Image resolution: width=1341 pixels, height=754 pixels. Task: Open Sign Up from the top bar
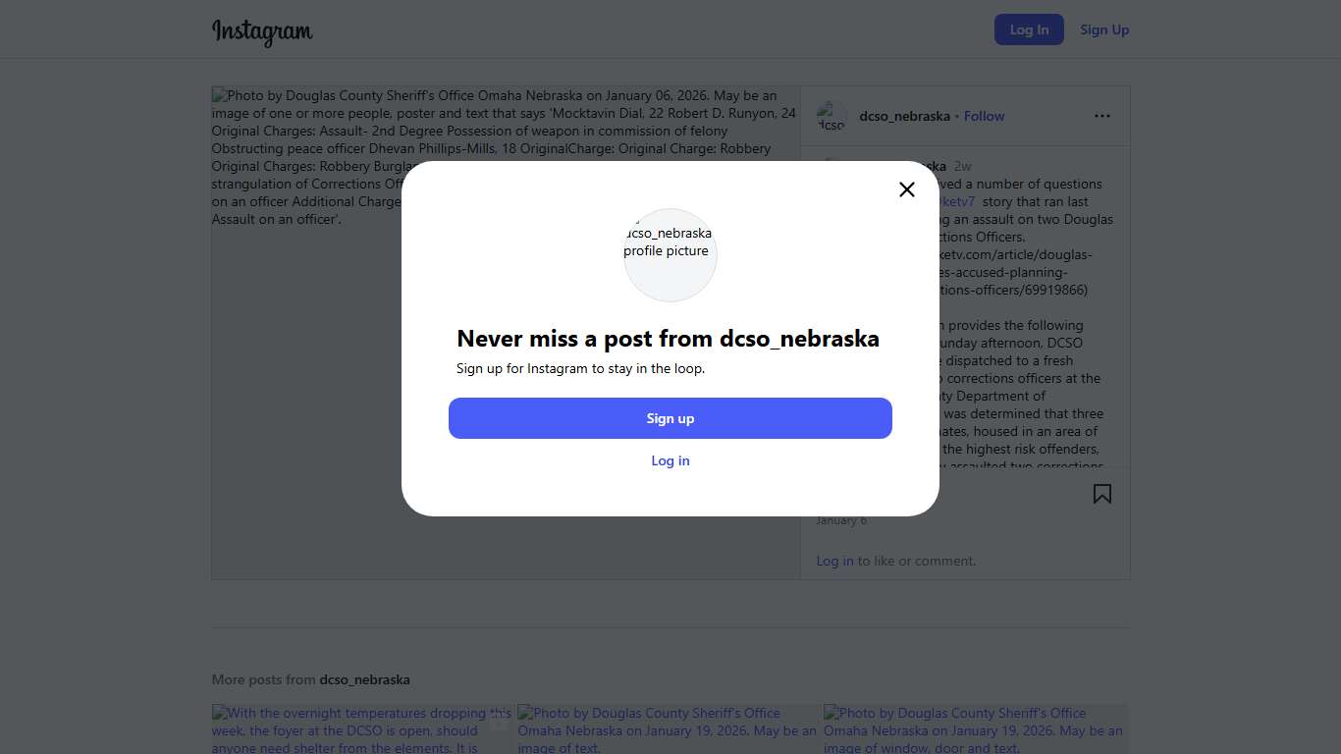(x=1104, y=29)
